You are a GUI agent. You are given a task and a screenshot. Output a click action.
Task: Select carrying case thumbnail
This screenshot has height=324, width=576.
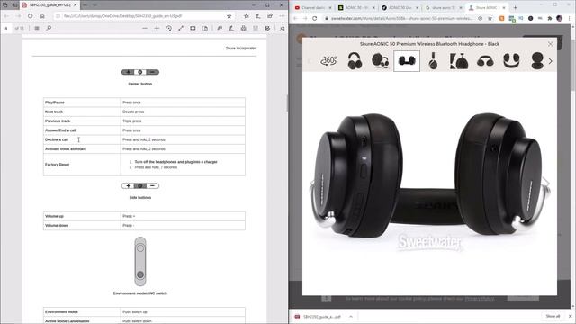tap(459, 61)
